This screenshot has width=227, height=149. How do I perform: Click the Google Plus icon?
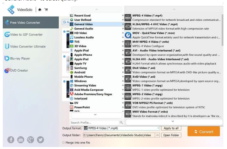[x=31, y=140]
